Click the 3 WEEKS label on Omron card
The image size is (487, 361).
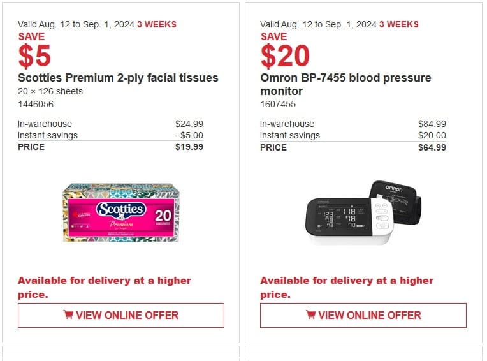click(399, 24)
